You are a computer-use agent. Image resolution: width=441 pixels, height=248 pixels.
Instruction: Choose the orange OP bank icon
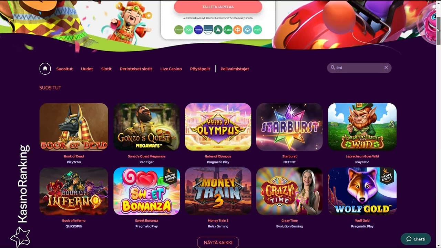(x=238, y=30)
